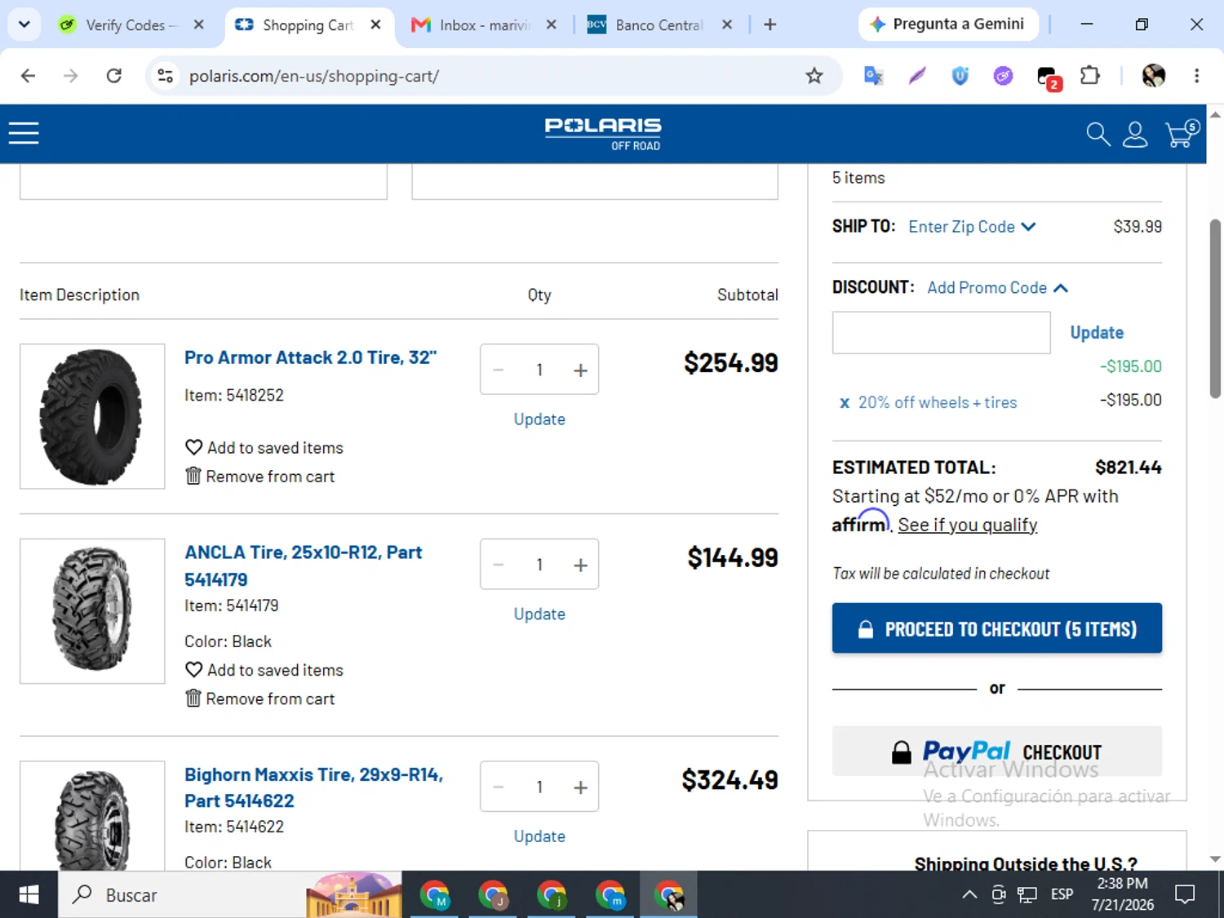This screenshot has height=918, width=1224.
Task: Click trash icon for Pro Armor Attack tire
Action: tap(193, 476)
